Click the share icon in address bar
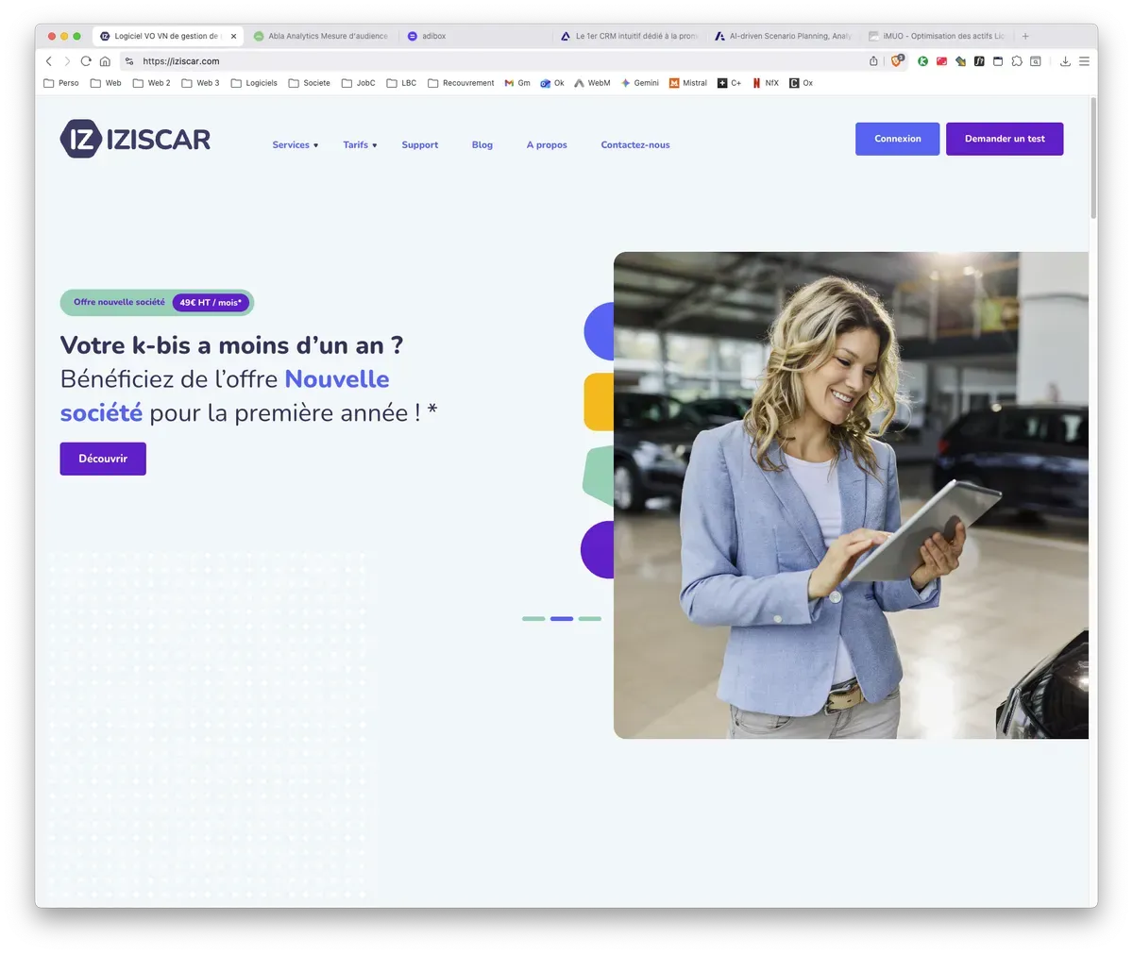 (x=873, y=61)
